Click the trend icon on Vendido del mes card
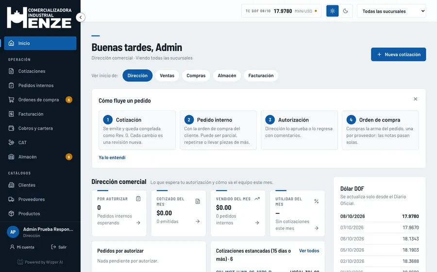437x272 pixels. point(257,198)
